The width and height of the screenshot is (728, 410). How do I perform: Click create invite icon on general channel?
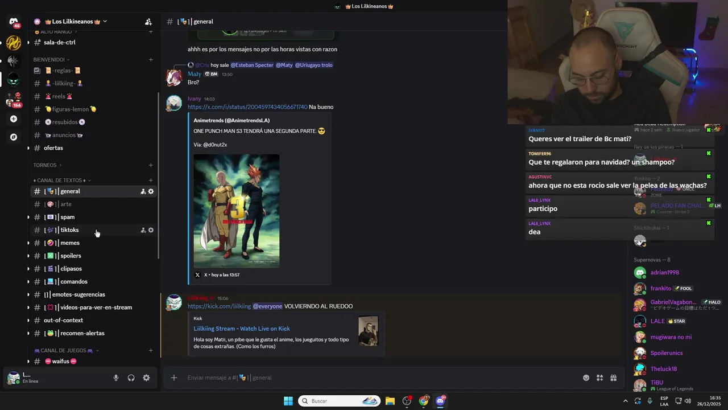point(143,191)
